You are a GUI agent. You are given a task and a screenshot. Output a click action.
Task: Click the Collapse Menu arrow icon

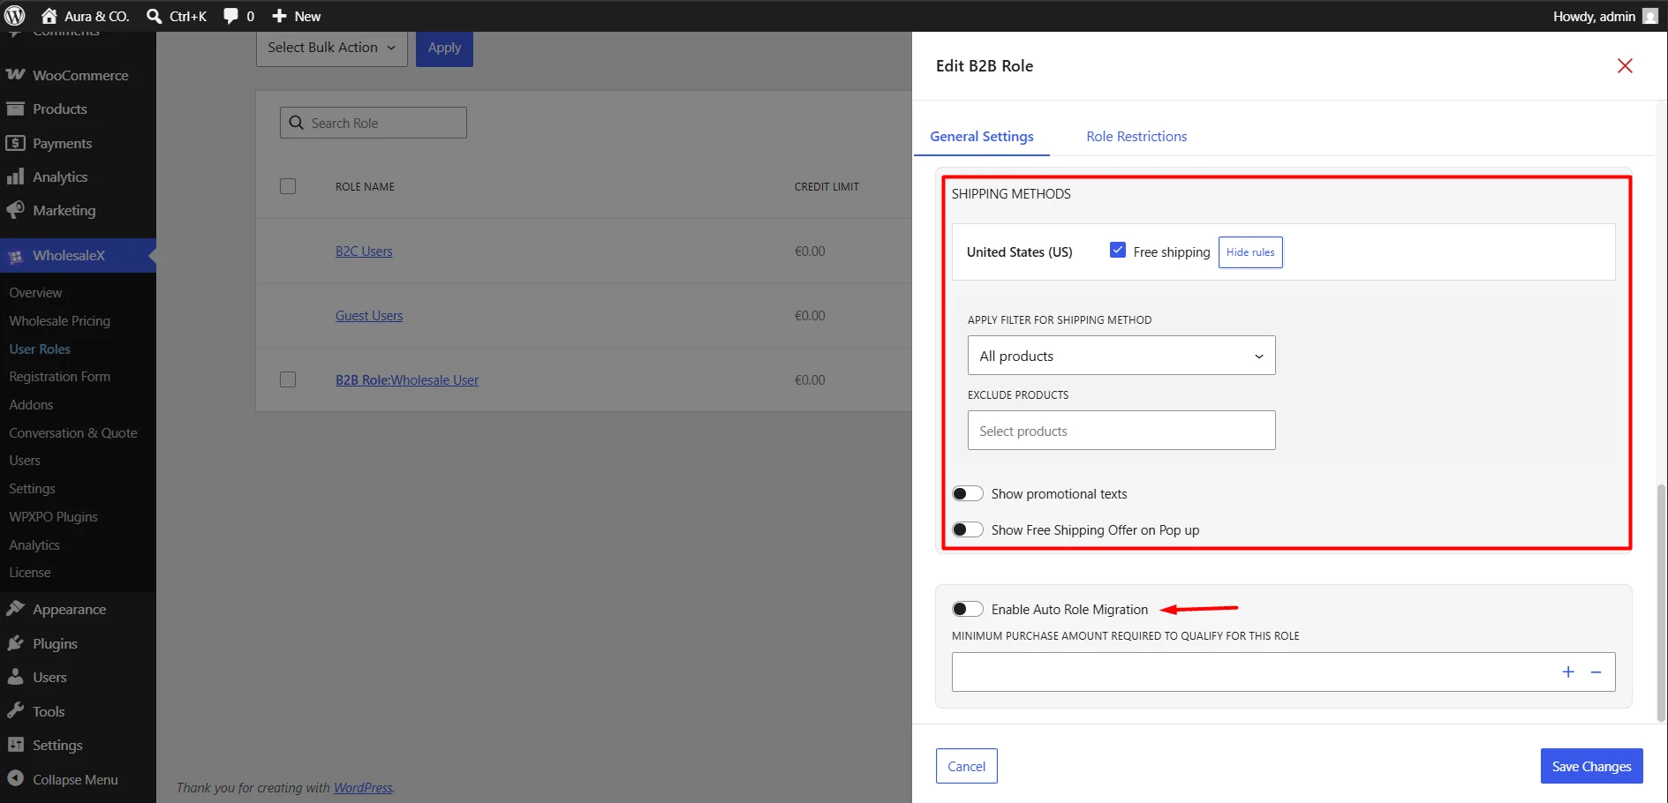(15, 779)
